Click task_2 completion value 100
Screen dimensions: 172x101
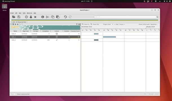48,40
